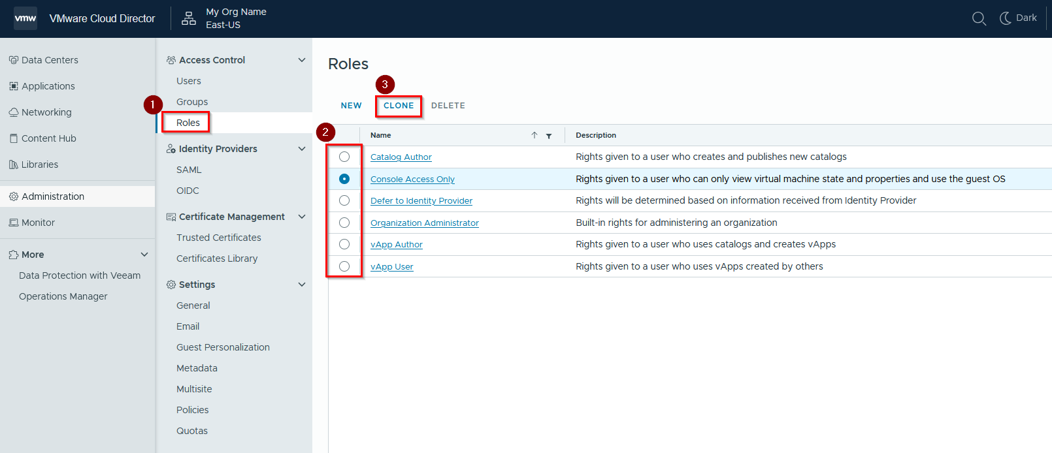Open Quotas settings
This screenshot has width=1052, height=453.
192,431
